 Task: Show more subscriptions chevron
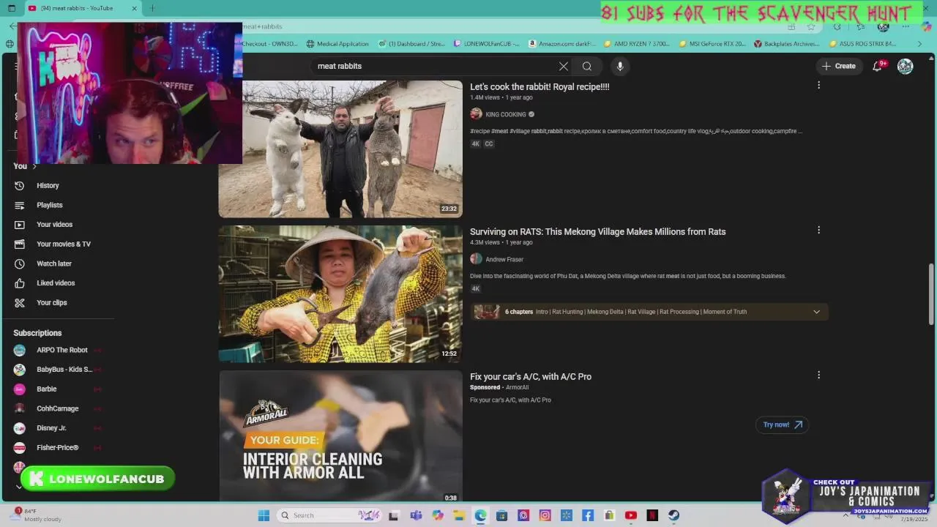(19, 487)
